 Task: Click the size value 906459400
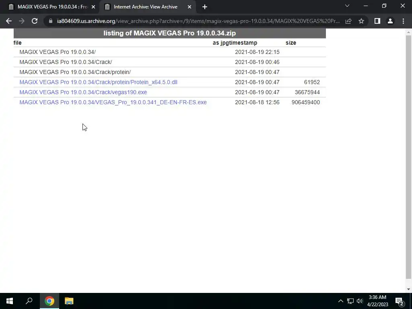pyautogui.click(x=306, y=102)
